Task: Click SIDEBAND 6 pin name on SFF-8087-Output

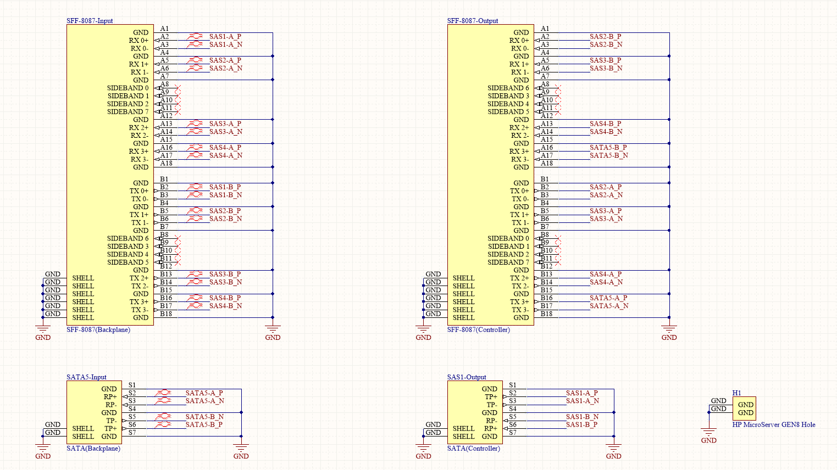Action: coord(508,88)
